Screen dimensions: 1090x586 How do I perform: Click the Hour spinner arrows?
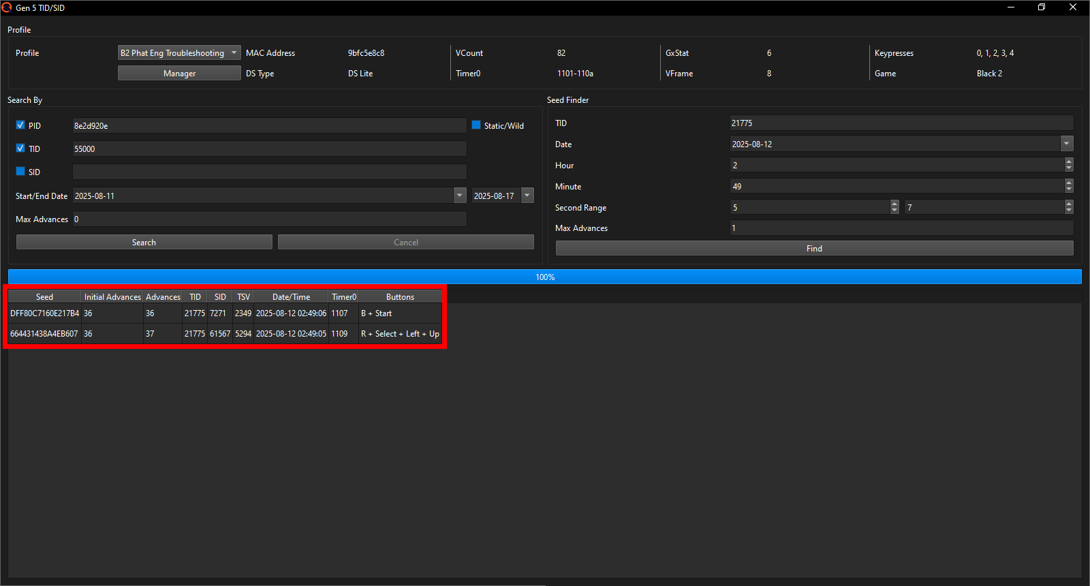[1068, 165]
